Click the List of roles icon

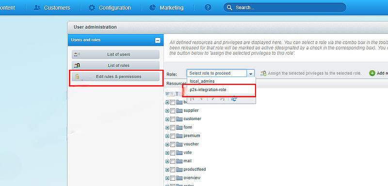(x=77, y=65)
